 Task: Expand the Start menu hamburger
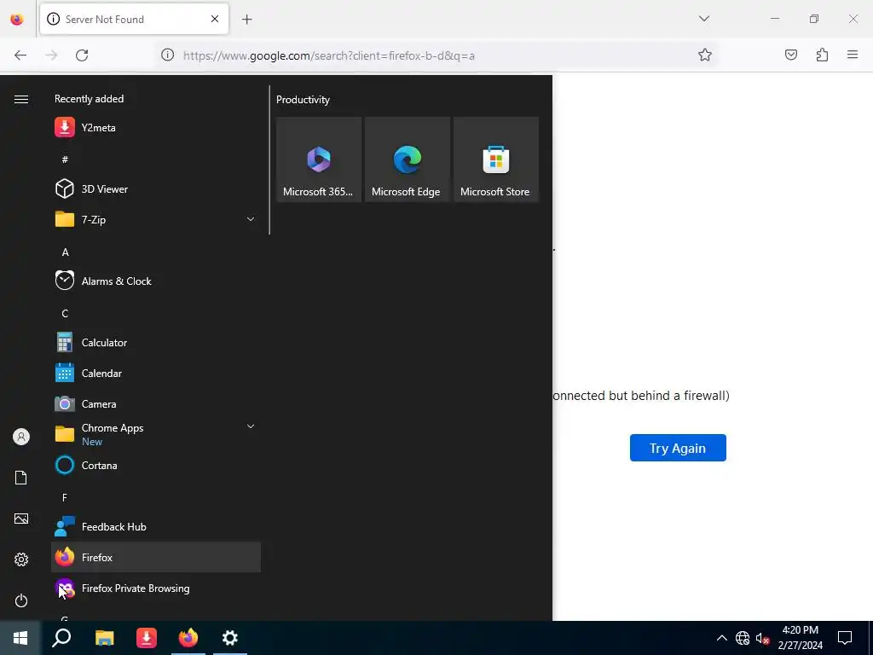21,99
